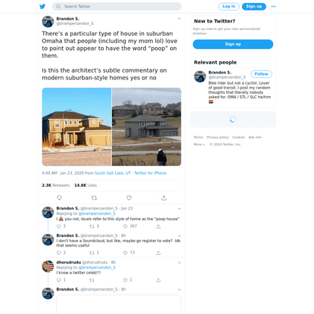Screen dimensions: 314x314
Task: Expand the More footer dropdown
Action: pos(199,145)
